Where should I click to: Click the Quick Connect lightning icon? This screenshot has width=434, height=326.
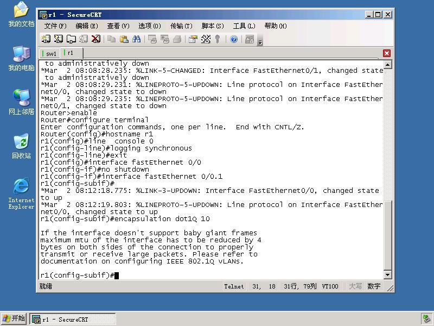click(59, 39)
